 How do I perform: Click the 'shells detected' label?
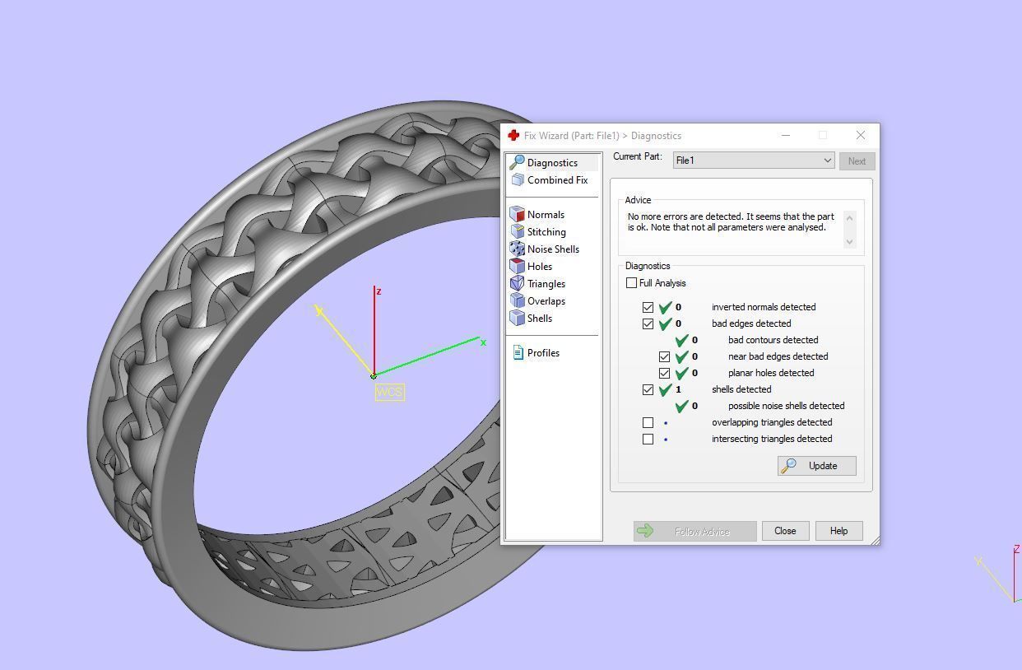pos(741,389)
